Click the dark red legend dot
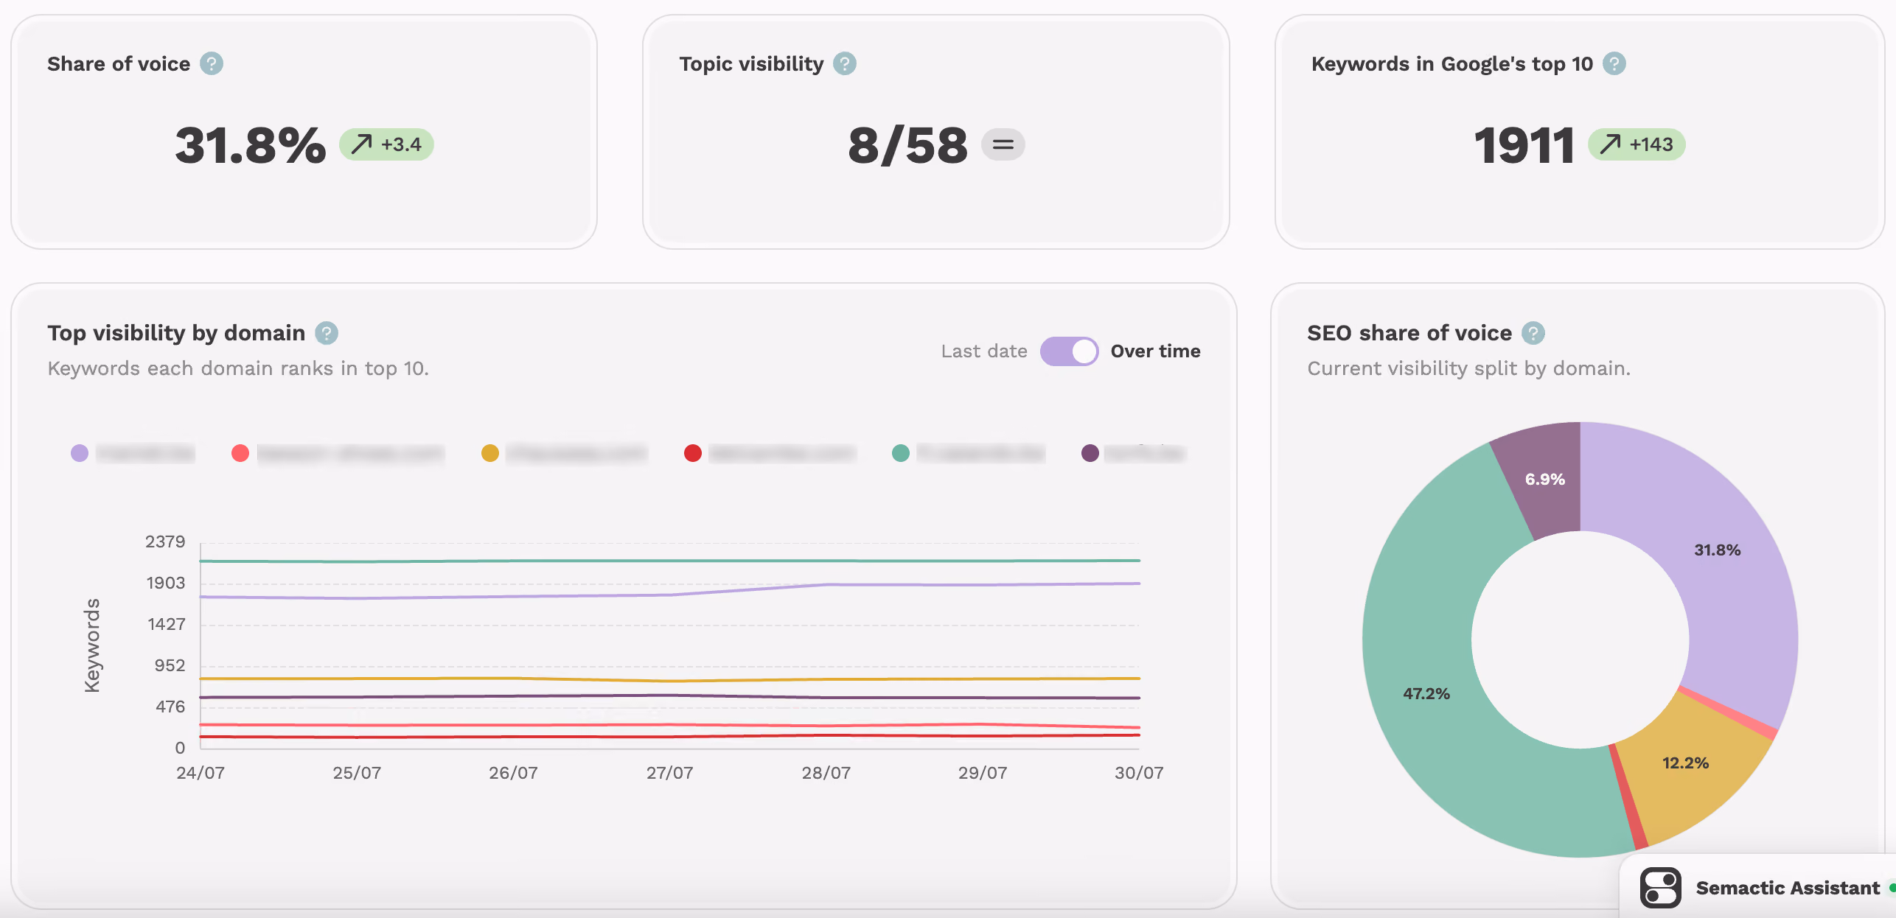This screenshot has width=1896, height=918. click(693, 453)
